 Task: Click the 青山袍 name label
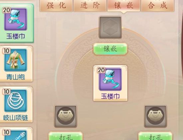pos(16,77)
